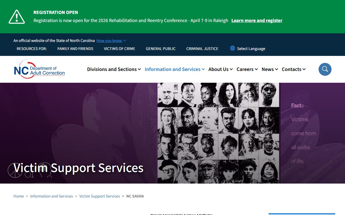The height and width of the screenshot is (215, 345).
Task: Click the REGISTRATION OPEN banner title
Action: click(x=56, y=12)
